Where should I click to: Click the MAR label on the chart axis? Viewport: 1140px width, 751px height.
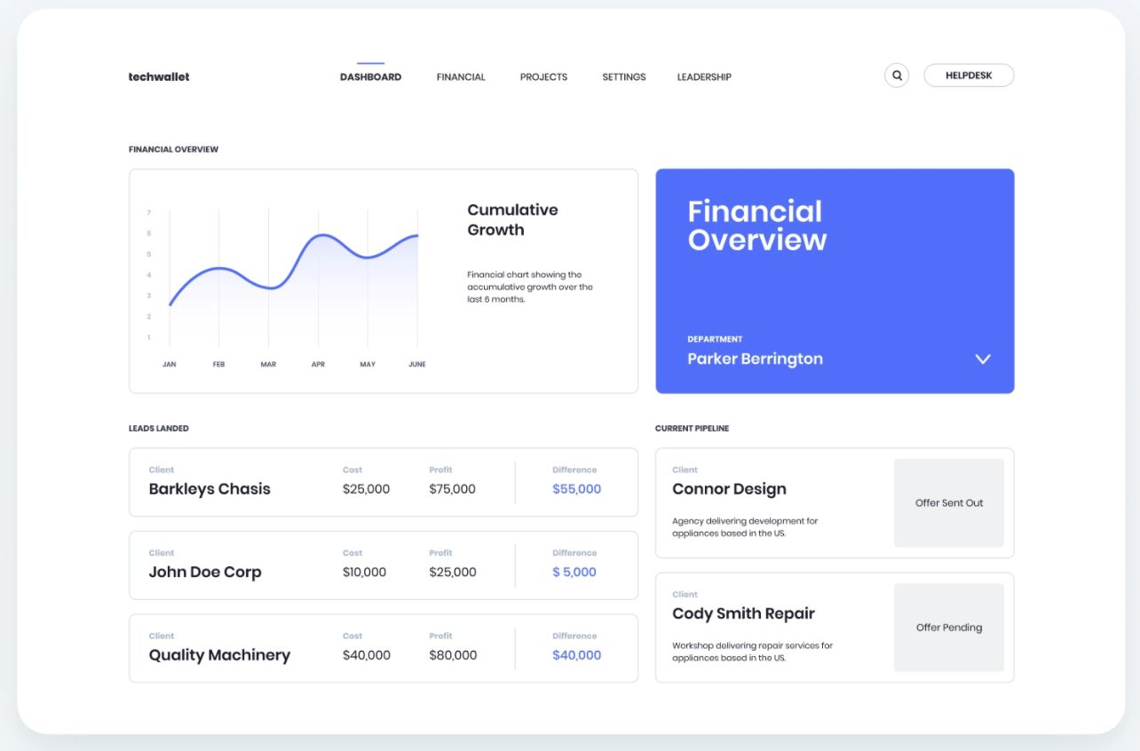tap(268, 364)
